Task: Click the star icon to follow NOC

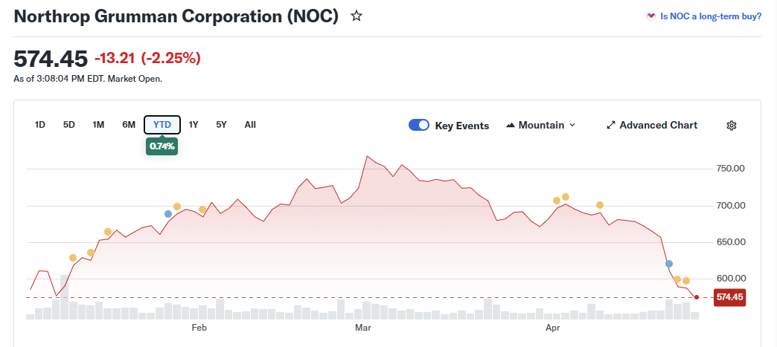Action: point(356,16)
